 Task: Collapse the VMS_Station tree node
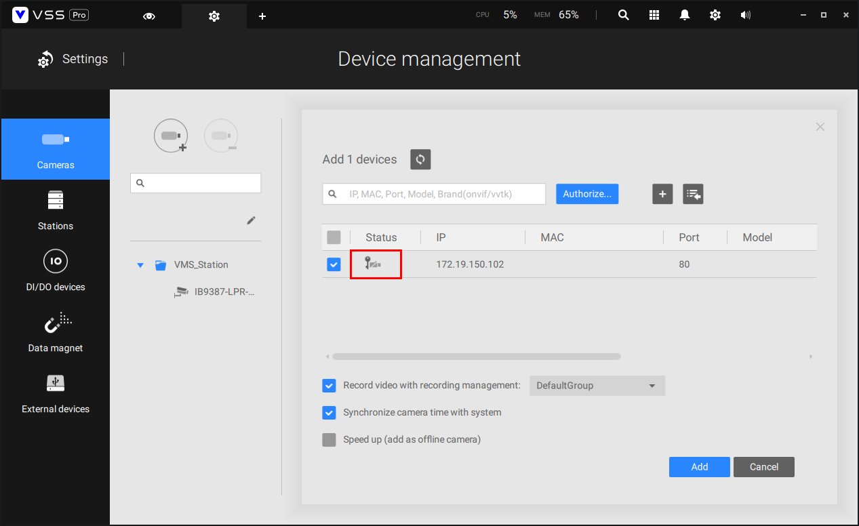coord(140,265)
